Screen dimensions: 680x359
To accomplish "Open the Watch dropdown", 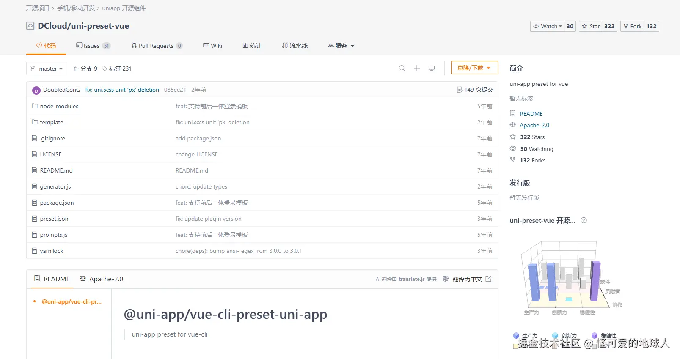I will pyautogui.click(x=547, y=26).
